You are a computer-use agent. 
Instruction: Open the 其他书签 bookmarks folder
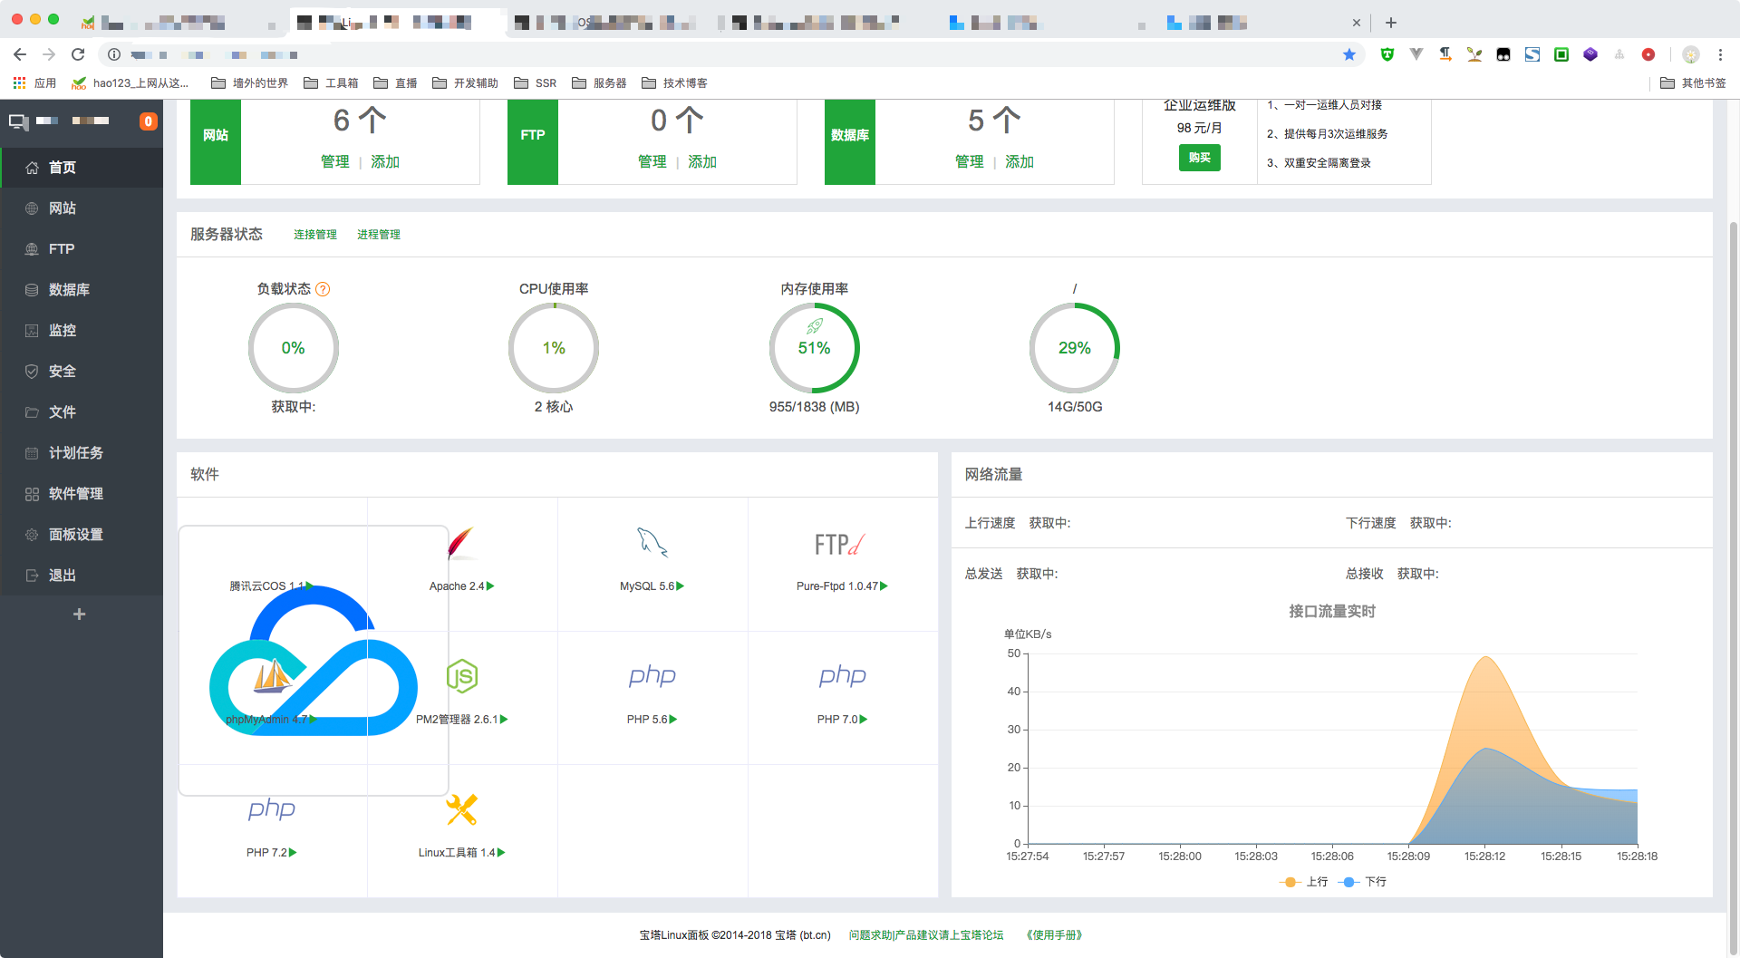(x=1693, y=83)
